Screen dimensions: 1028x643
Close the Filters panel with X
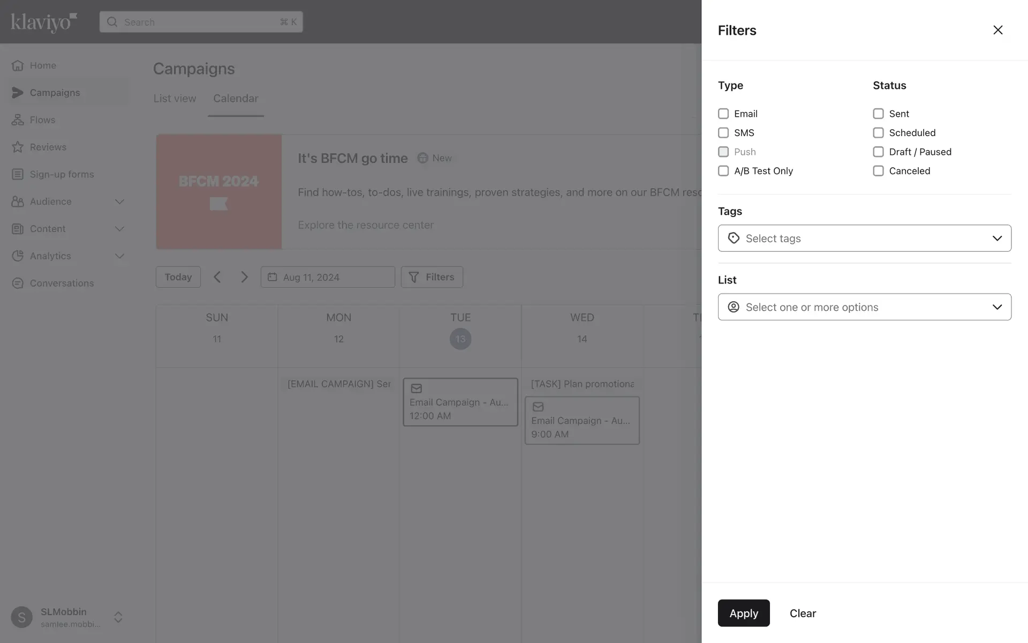coord(997,30)
